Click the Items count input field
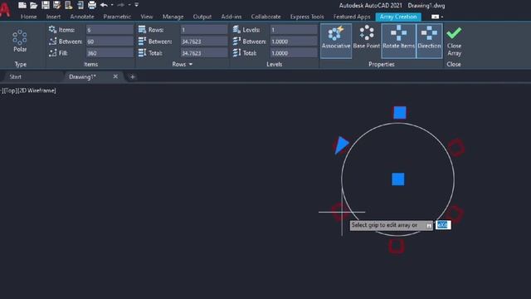The width and height of the screenshot is (531, 299). point(110,30)
